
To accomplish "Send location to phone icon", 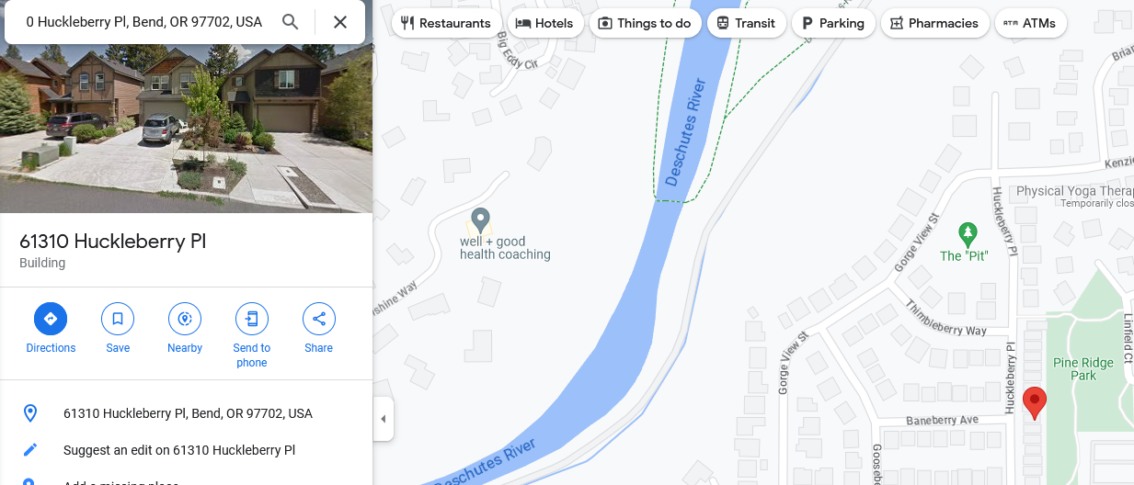I will (252, 319).
